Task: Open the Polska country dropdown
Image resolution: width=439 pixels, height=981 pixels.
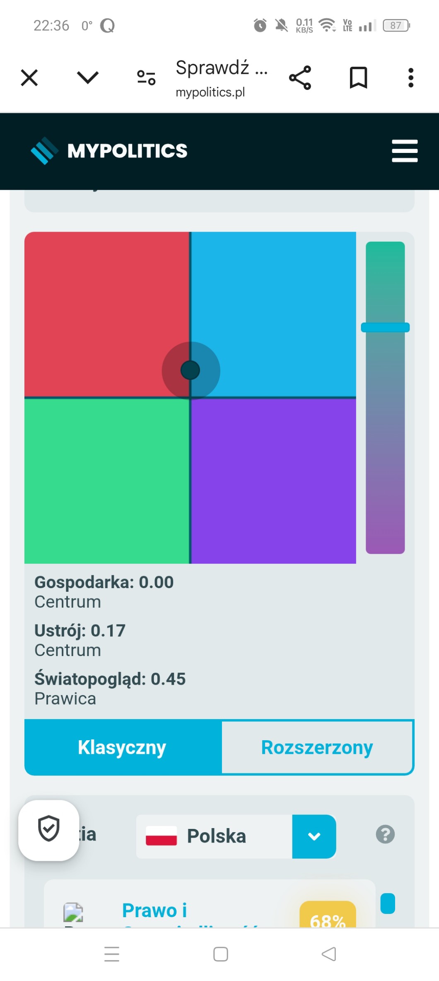Action: [x=215, y=836]
